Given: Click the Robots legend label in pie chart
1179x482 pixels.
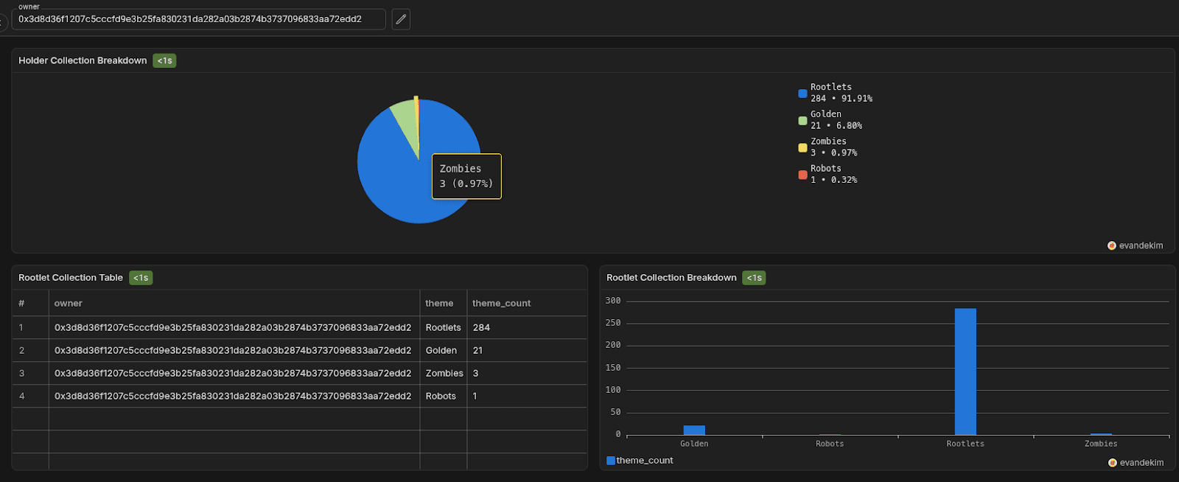Looking at the screenshot, I should (x=826, y=169).
